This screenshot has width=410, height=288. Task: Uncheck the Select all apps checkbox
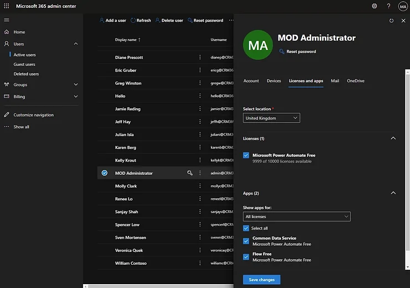pyautogui.click(x=246, y=228)
